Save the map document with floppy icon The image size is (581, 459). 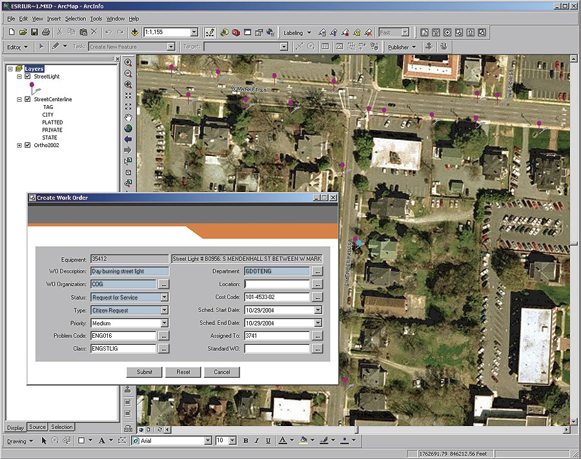pos(34,32)
